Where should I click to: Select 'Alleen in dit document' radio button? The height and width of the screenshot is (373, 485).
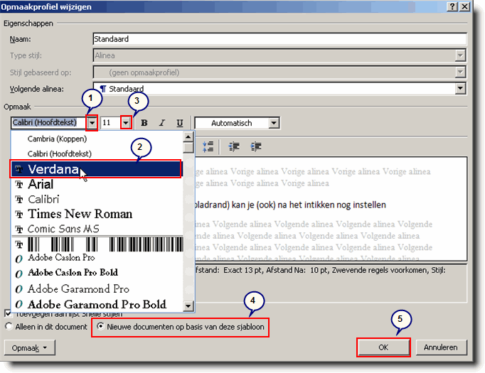9,327
